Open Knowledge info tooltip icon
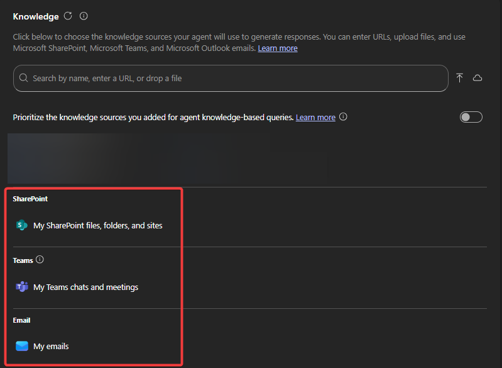502x368 pixels. 84,16
